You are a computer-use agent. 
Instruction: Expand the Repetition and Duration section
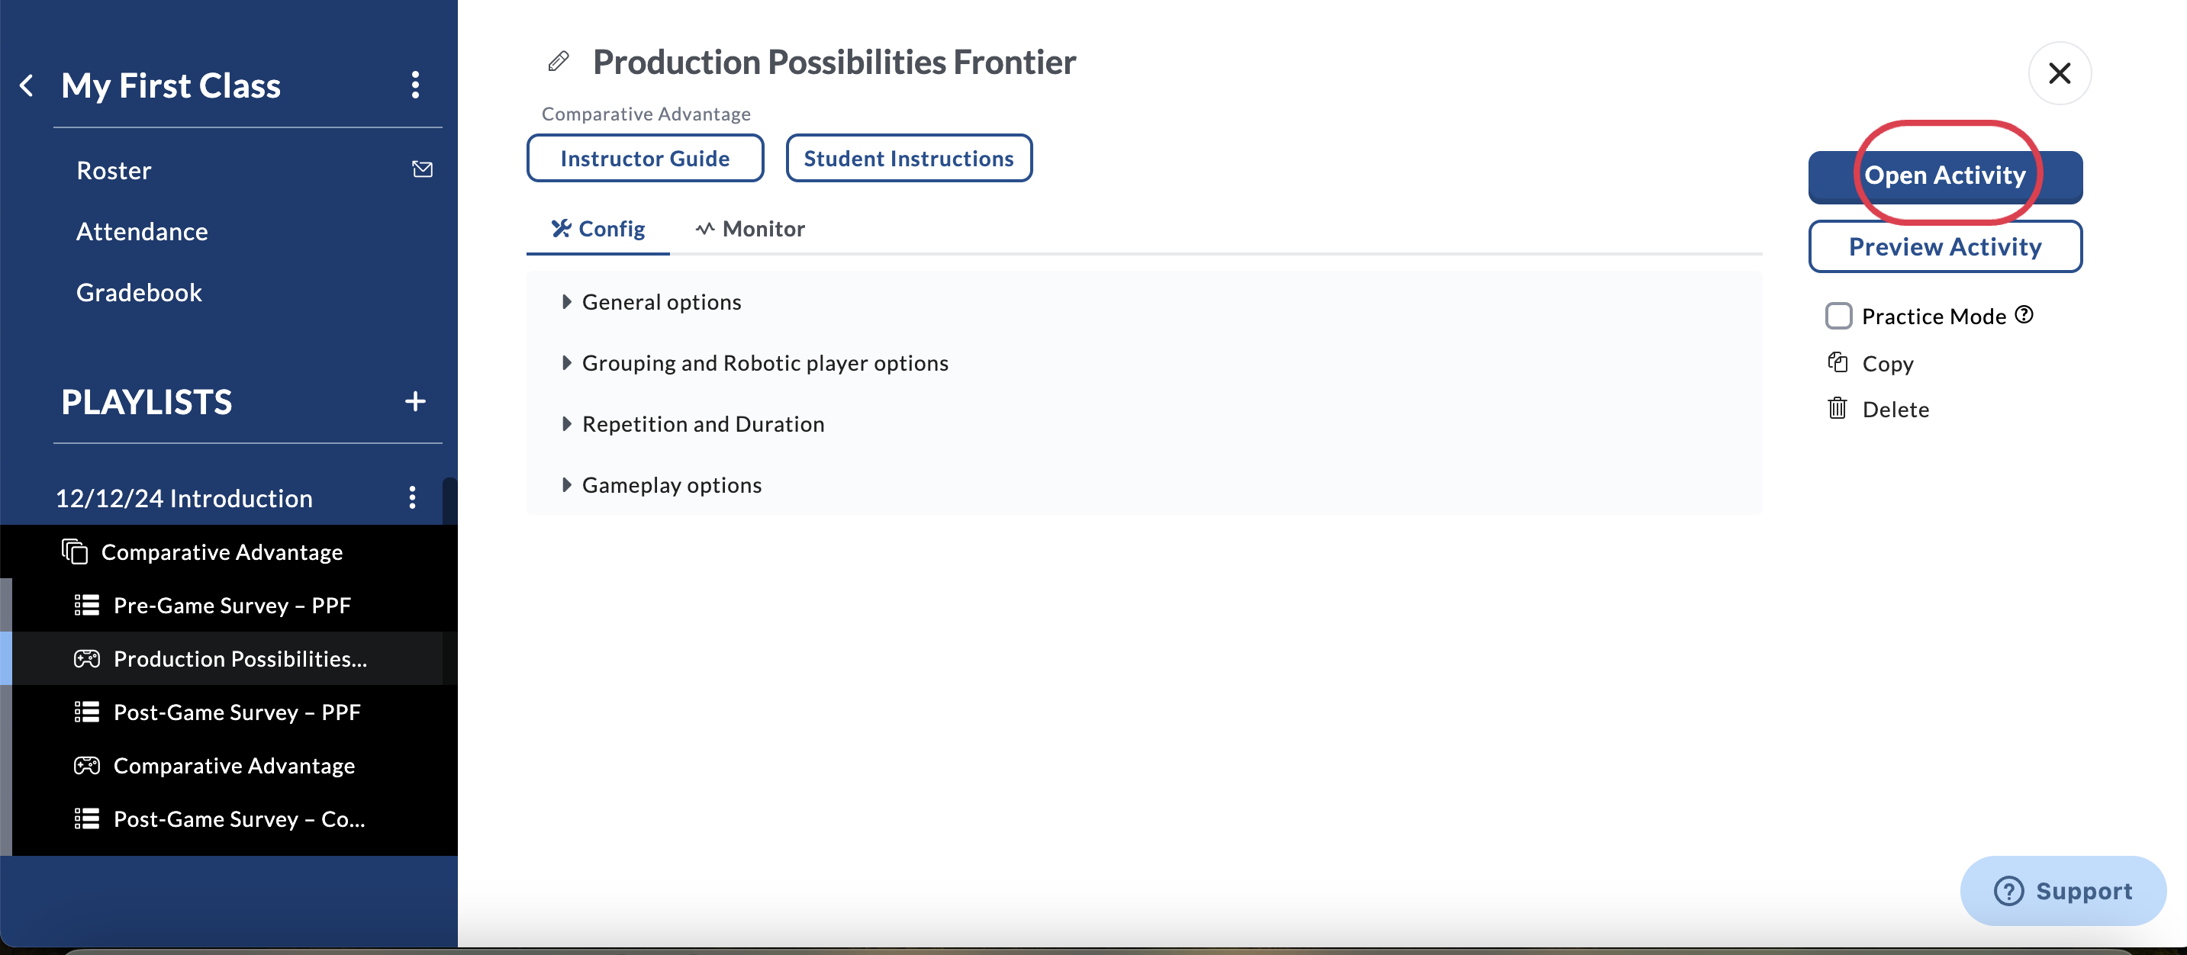pyautogui.click(x=693, y=423)
